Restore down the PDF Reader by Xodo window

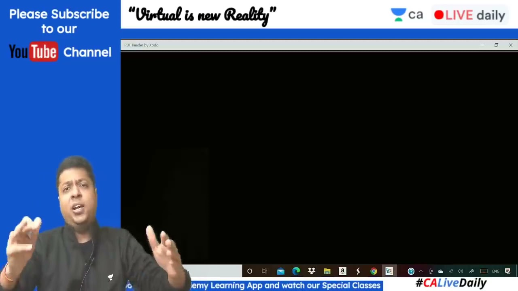(x=496, y=45)
